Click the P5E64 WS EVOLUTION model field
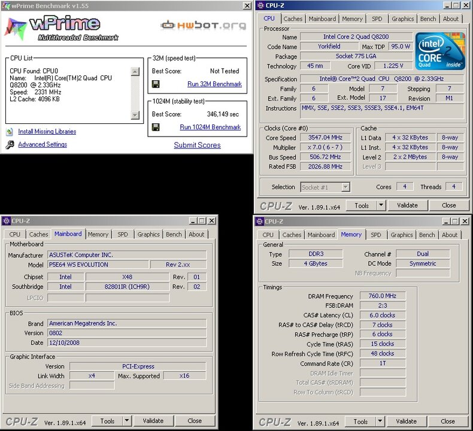The width and height of the screenshot is (473, 431). pyautogui.click(x=98, y=265)
